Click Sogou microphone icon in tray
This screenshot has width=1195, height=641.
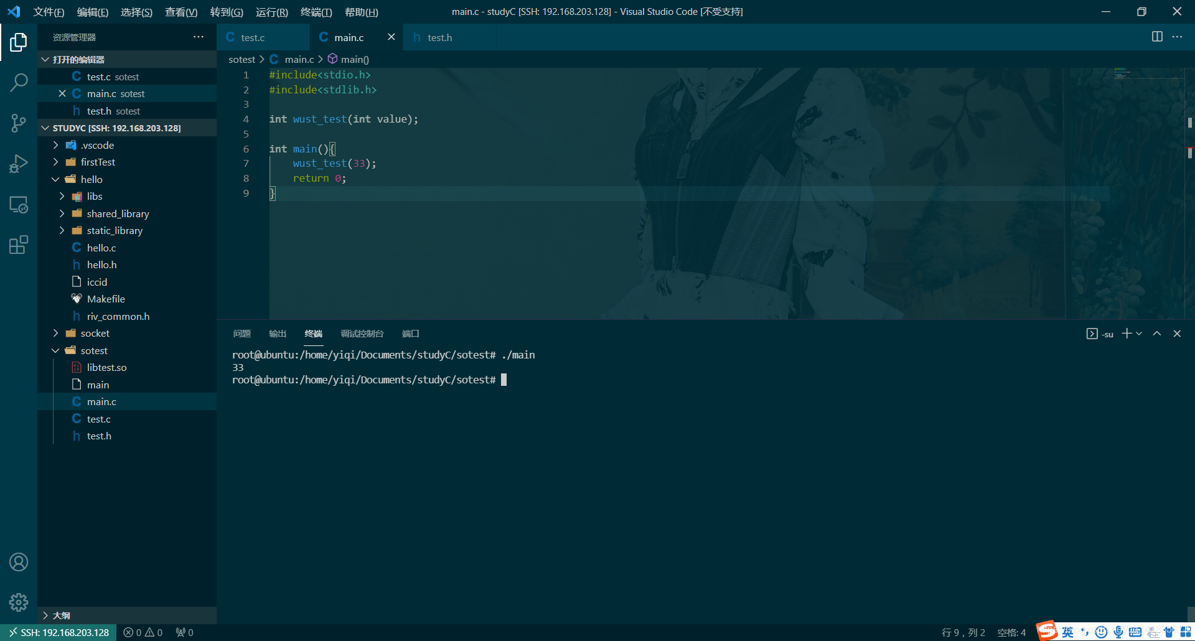pyautogui.click(x=1118, y=632)
